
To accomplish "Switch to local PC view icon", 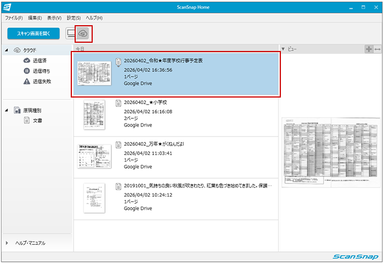I will pos(71,33).
